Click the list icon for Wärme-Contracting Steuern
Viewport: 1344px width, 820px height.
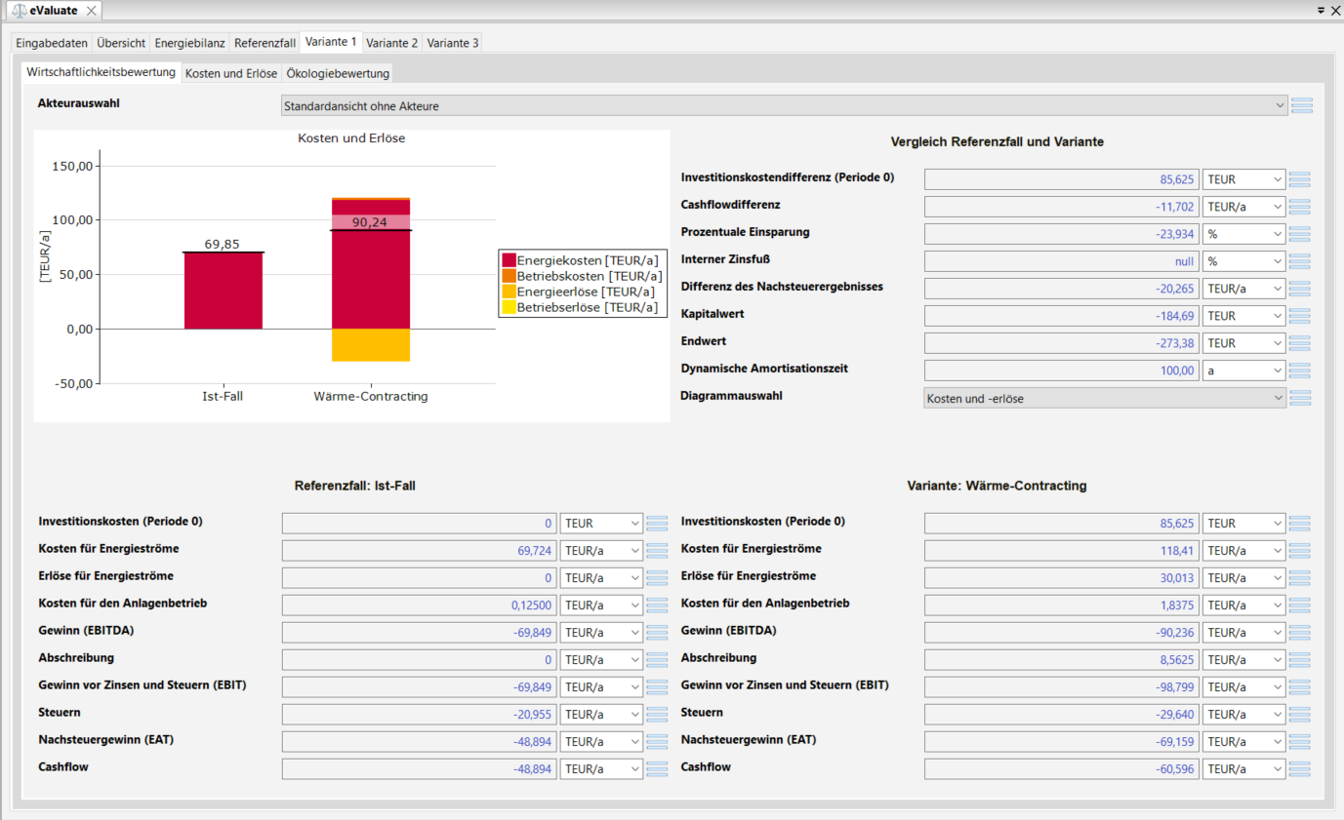[x=1299, y=715]
